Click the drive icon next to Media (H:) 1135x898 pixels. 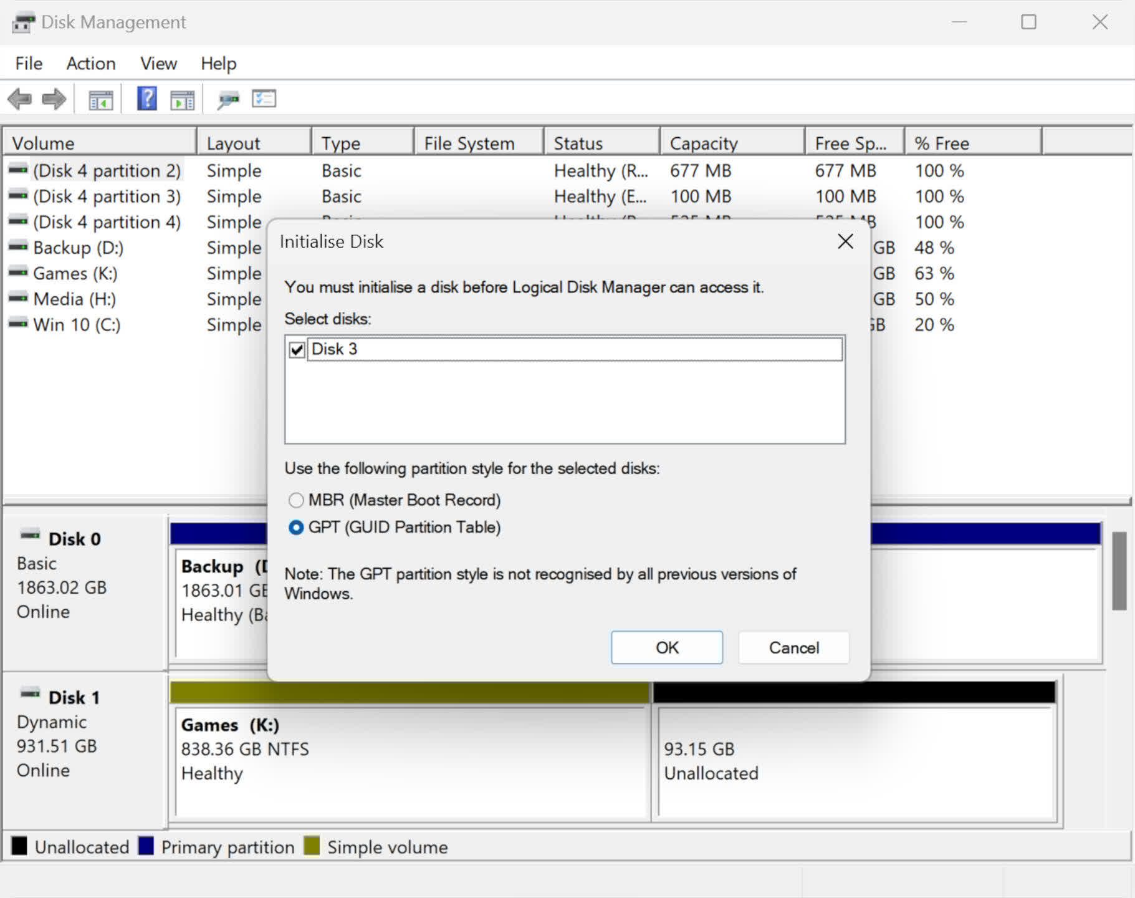pyautogui.click(x=18, y=297)
